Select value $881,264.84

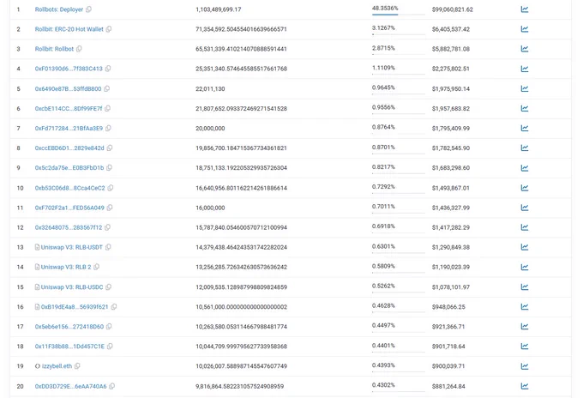click(448, 386)
